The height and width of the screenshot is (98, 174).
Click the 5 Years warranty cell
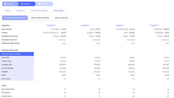(x=129, y=36)
